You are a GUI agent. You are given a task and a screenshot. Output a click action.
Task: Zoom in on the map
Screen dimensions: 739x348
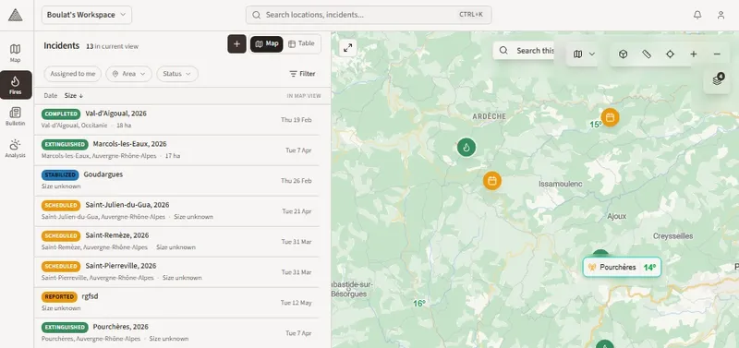coord(694,54)
